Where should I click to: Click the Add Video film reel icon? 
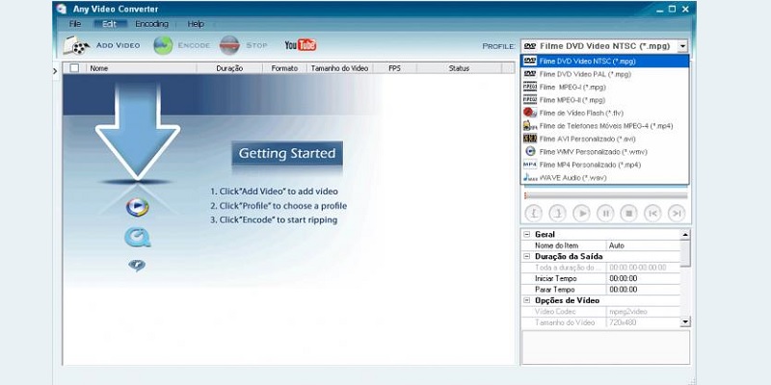coord(76,45)
